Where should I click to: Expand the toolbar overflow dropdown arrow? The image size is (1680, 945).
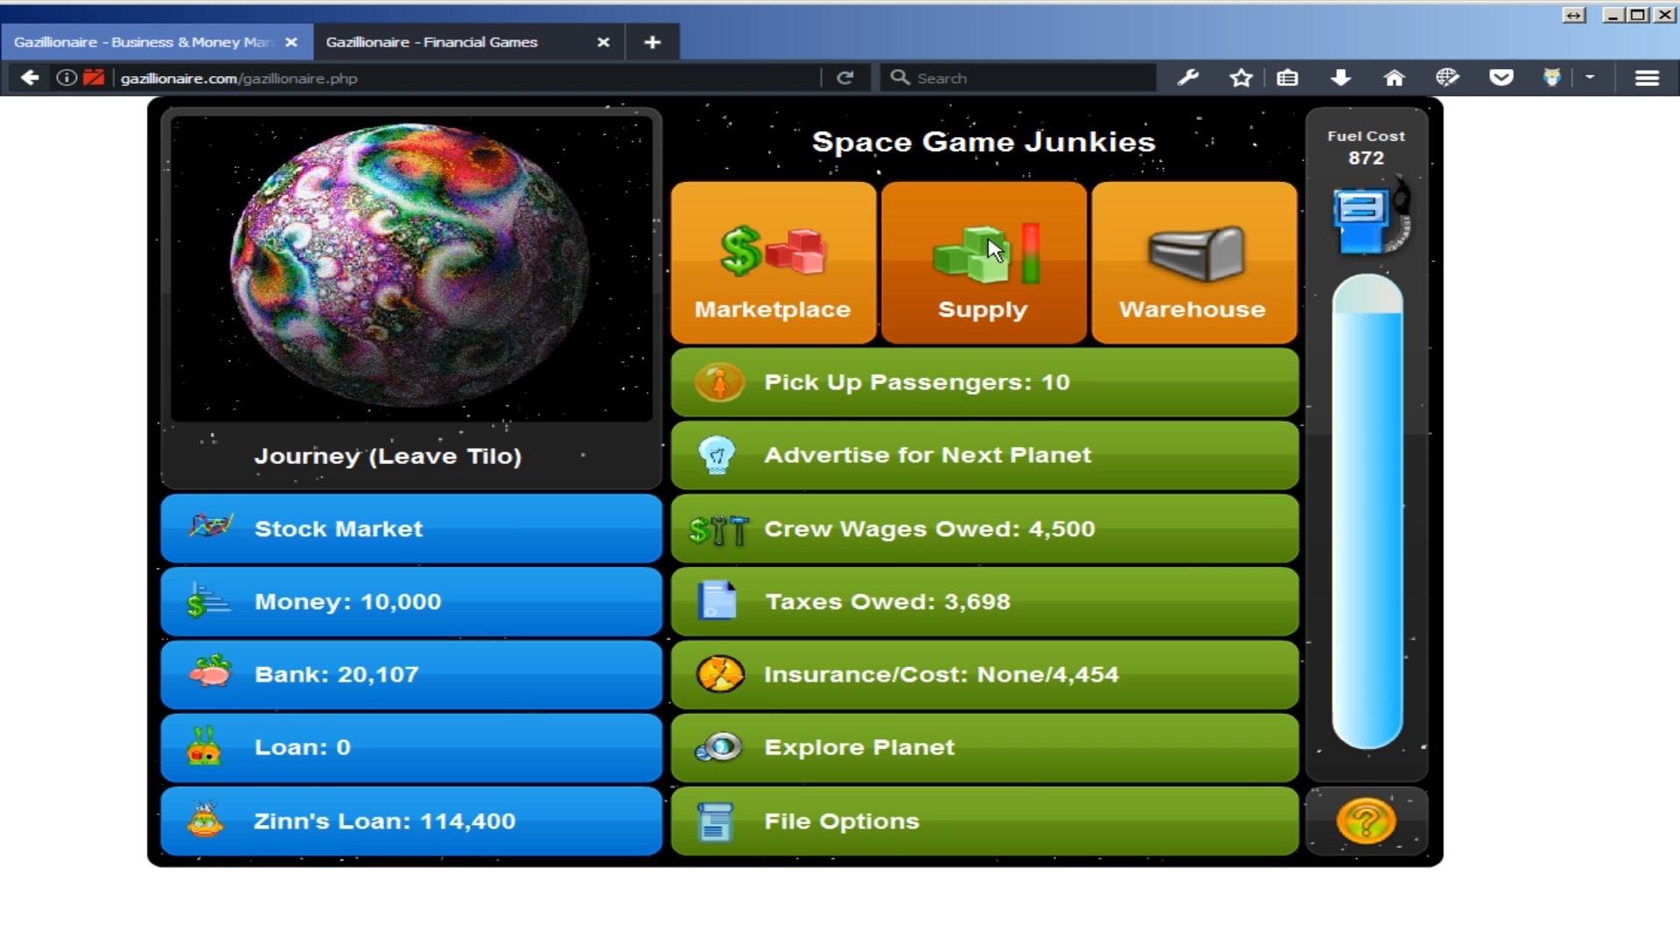1590,78
